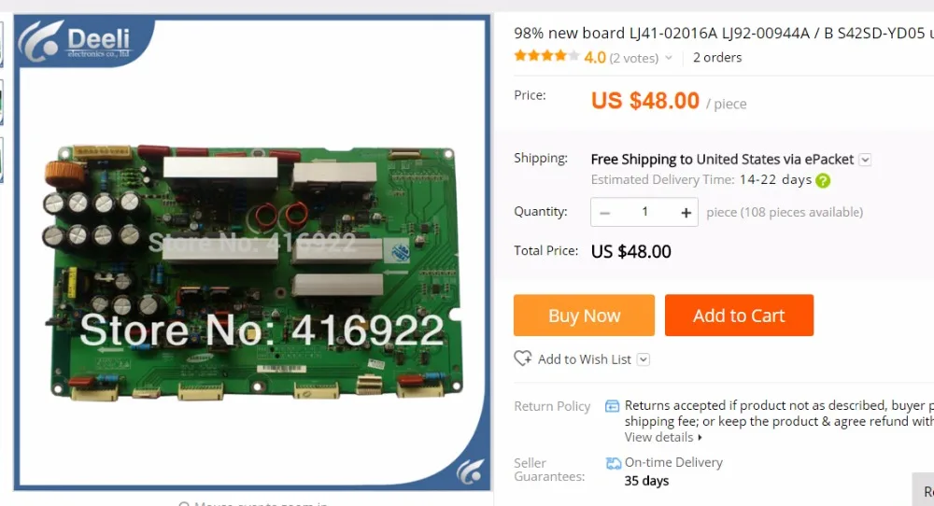Expand the votes rating dropdown chevron
934x506 pixels.
click(669, 58)
